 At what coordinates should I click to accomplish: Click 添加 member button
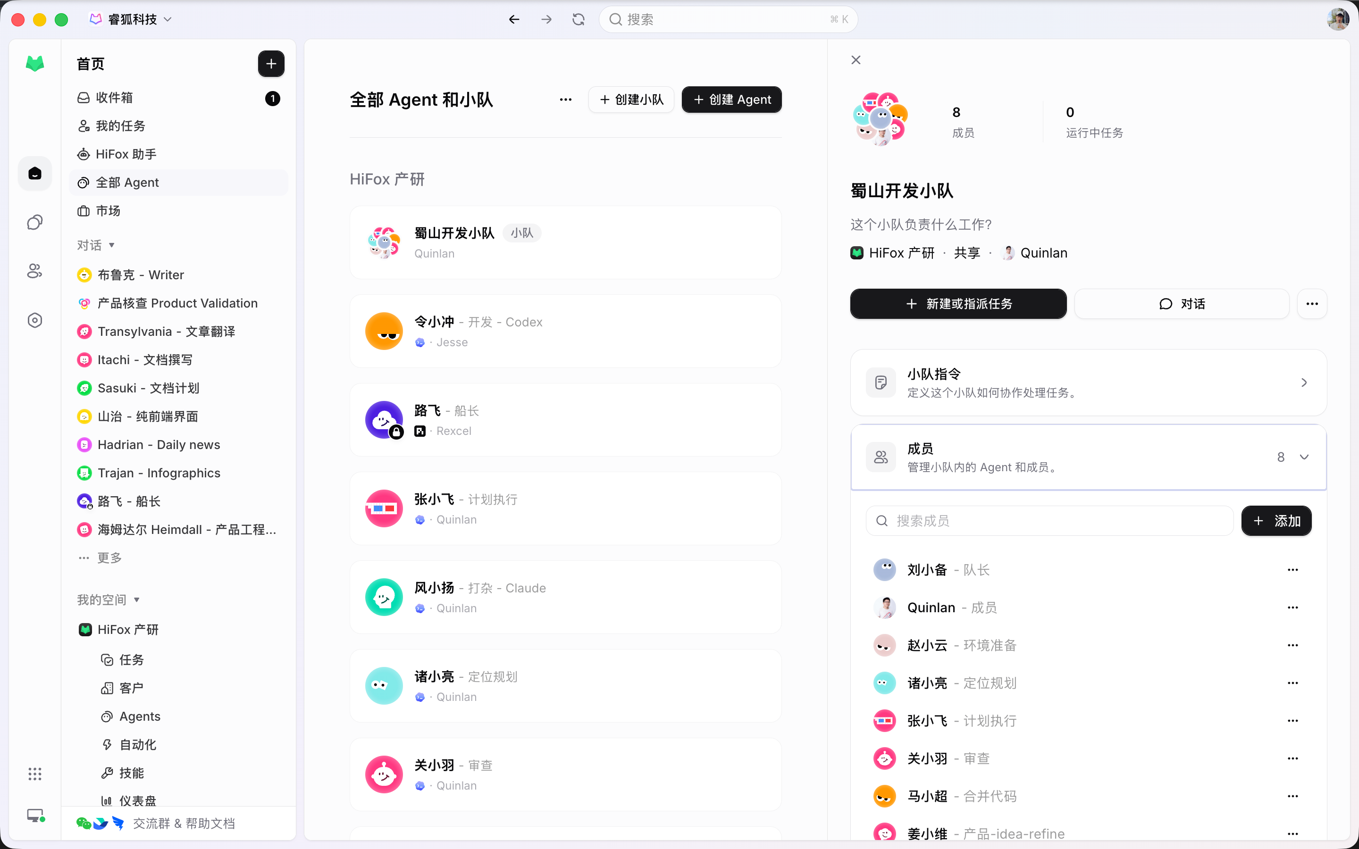(1276, 521)
